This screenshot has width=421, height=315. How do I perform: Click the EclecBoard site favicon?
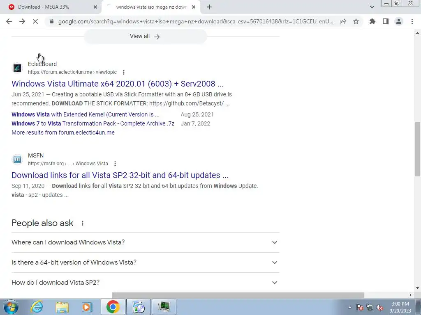pos(17,68)
